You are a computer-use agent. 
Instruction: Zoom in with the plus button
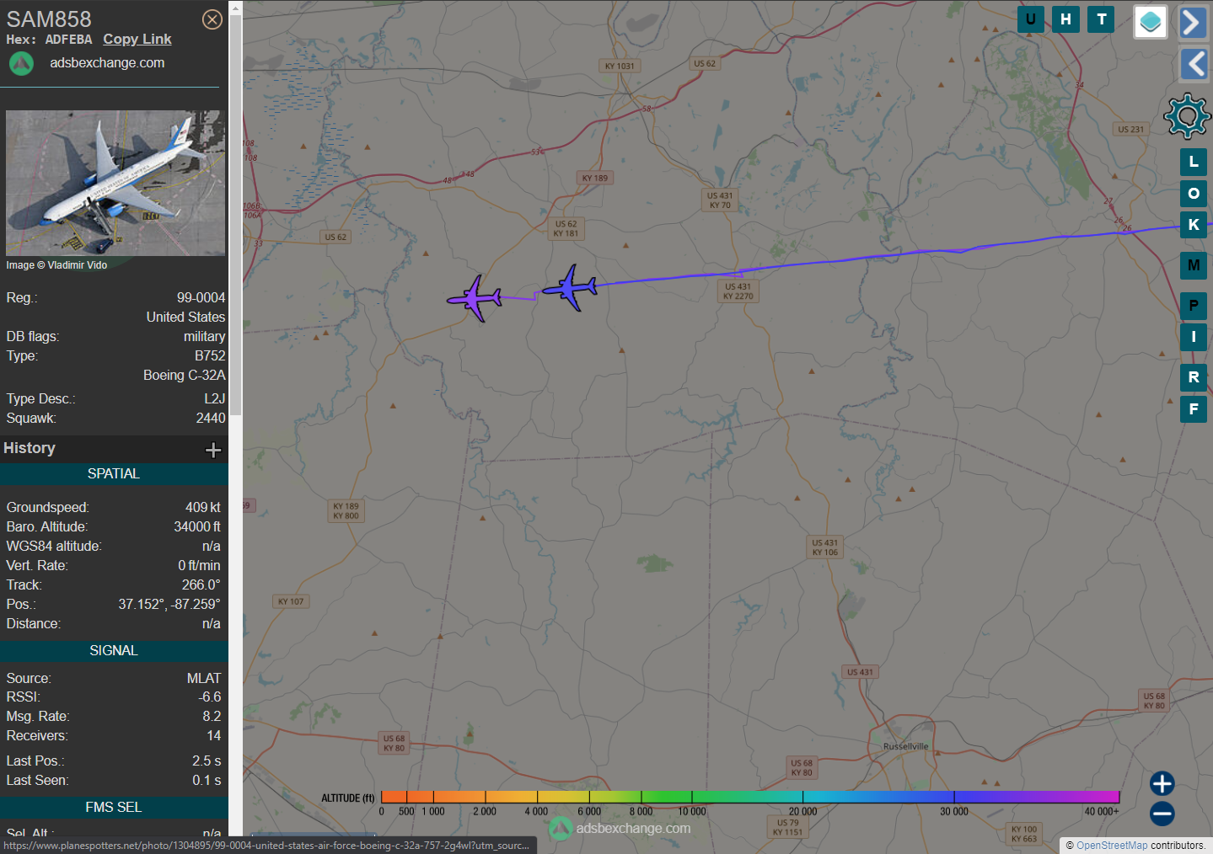tap(1162, 783)
